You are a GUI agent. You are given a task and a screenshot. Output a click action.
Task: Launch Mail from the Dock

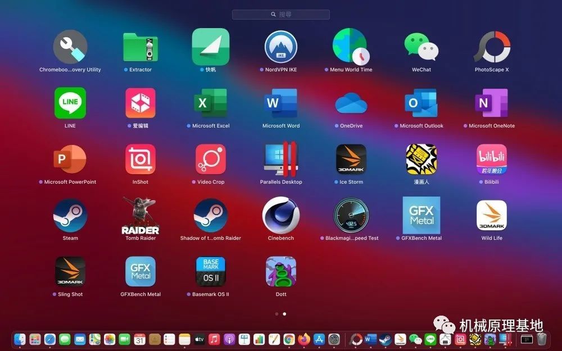click(x=80, y=339)
